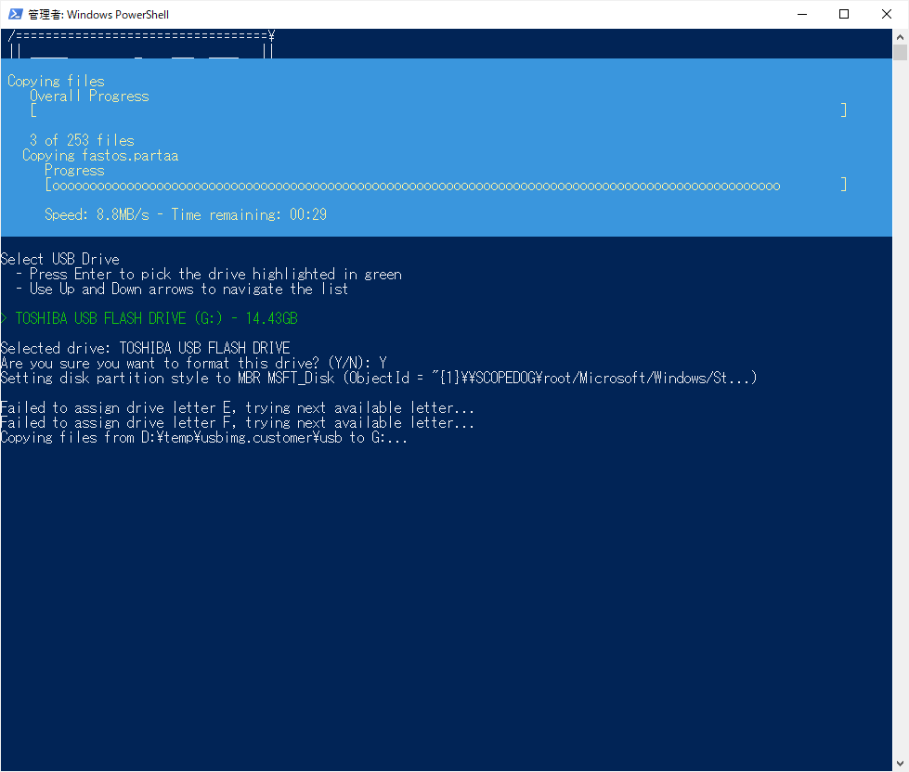Click the '3 of 253 files' counter
909x772 pixels.
pos(82,140)
